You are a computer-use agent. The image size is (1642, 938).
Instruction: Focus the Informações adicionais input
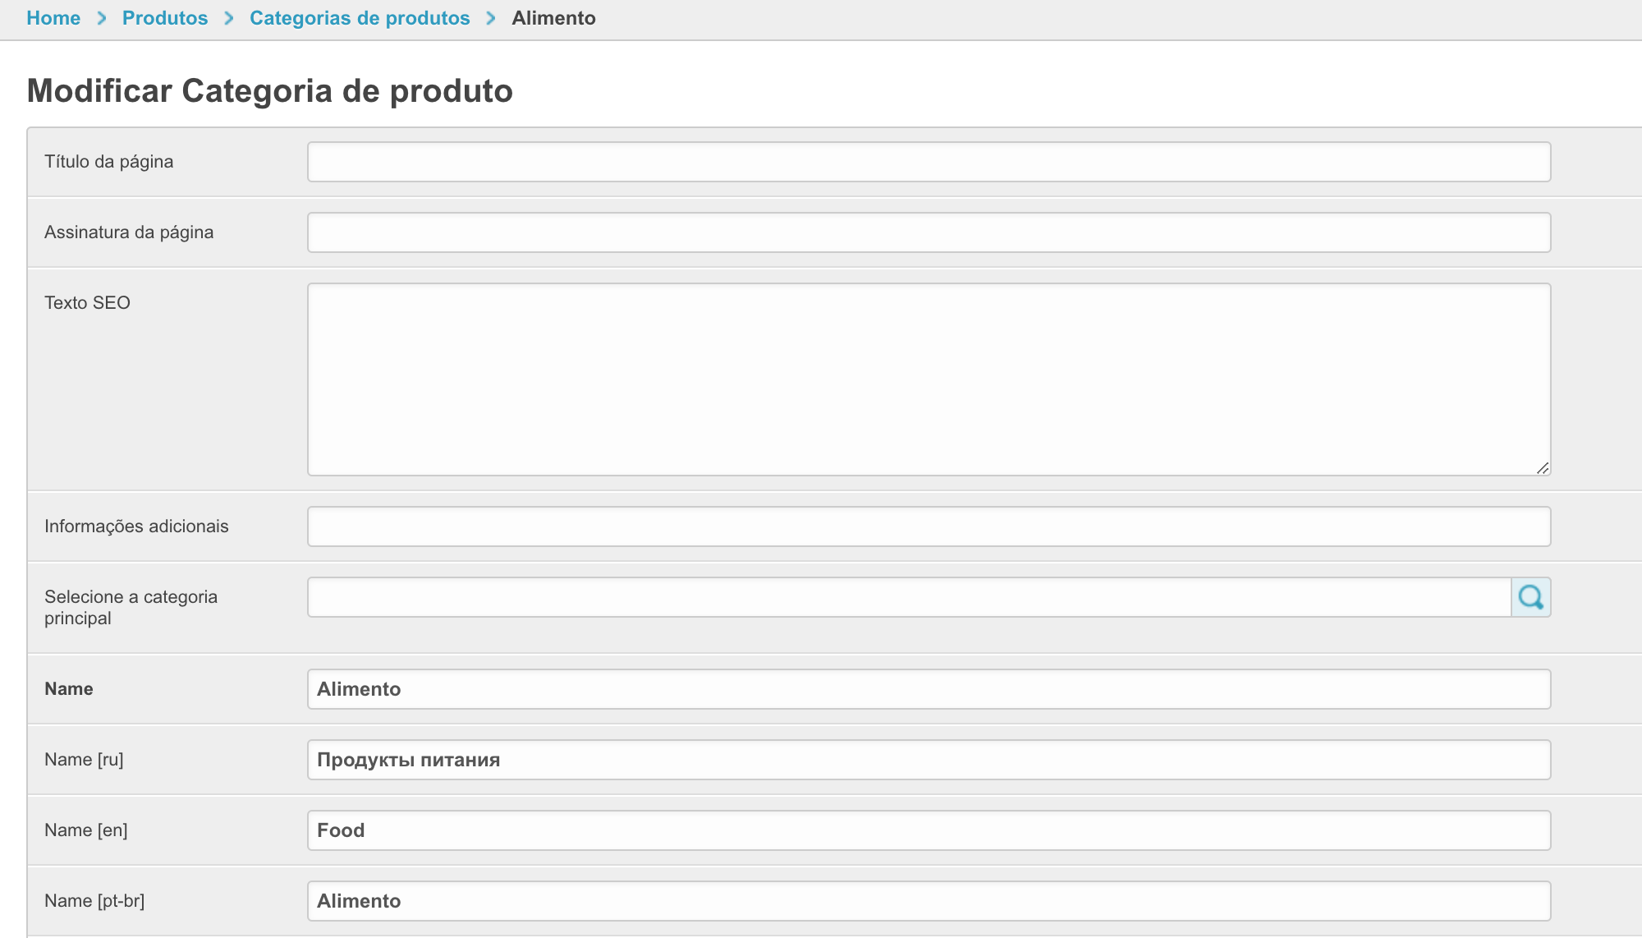(929, 526)
